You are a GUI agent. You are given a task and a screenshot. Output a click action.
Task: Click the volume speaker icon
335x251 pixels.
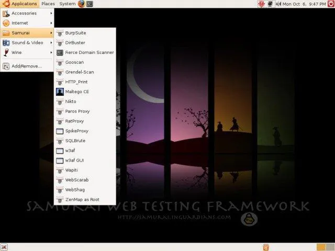pyautogui.click(x=277, y=4)
